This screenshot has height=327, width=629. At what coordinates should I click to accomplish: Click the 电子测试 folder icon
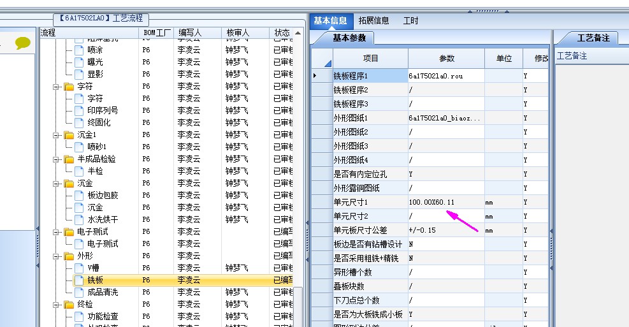(69, 231)
